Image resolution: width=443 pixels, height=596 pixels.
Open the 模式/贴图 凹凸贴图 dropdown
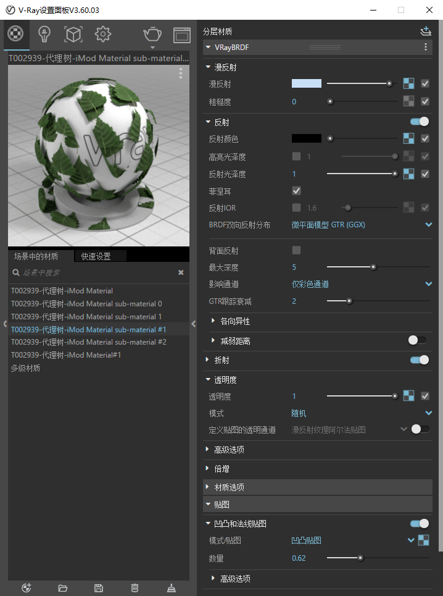point(353,540)
